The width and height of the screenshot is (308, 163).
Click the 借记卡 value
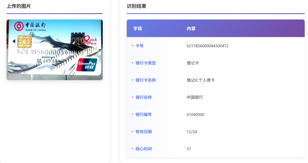point(193,63)
